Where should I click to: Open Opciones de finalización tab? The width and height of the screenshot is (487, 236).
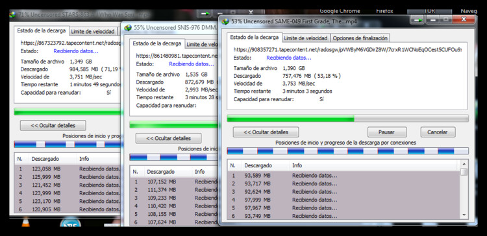(360, 38)
